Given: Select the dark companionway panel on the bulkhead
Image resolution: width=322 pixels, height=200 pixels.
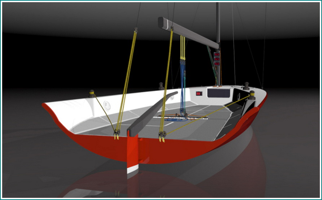Looking at the screenshot, I should pos(218,93).
